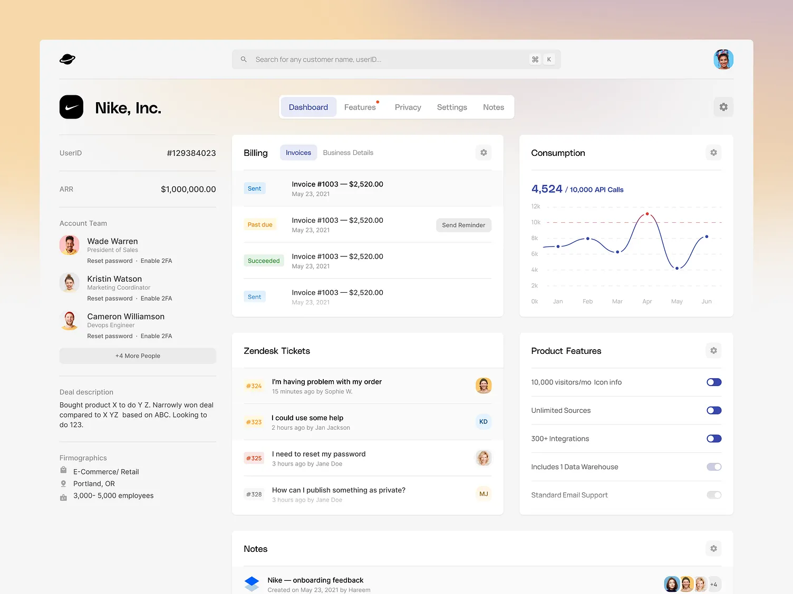Click the #325 ticket number tag
This screenshot has height=594, width=793.
tap(254, 458)
